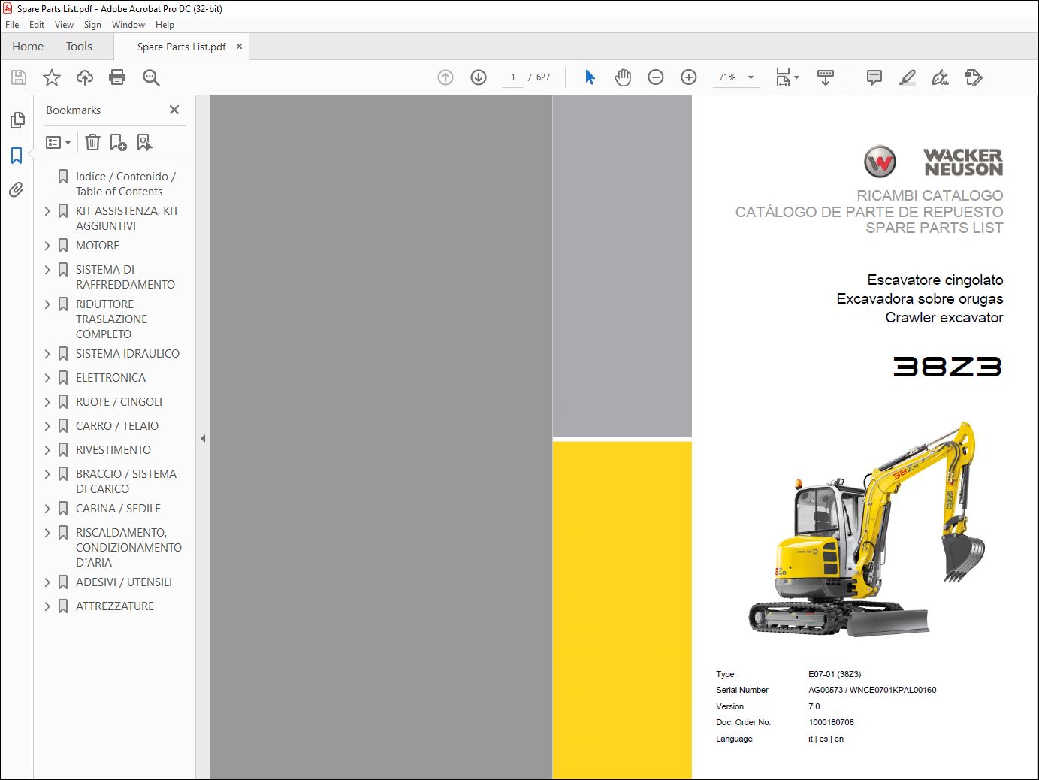Click the Save file icon

(19, 77)
